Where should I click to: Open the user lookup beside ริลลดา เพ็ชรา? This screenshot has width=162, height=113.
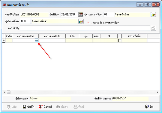click(x=81, y=21)
